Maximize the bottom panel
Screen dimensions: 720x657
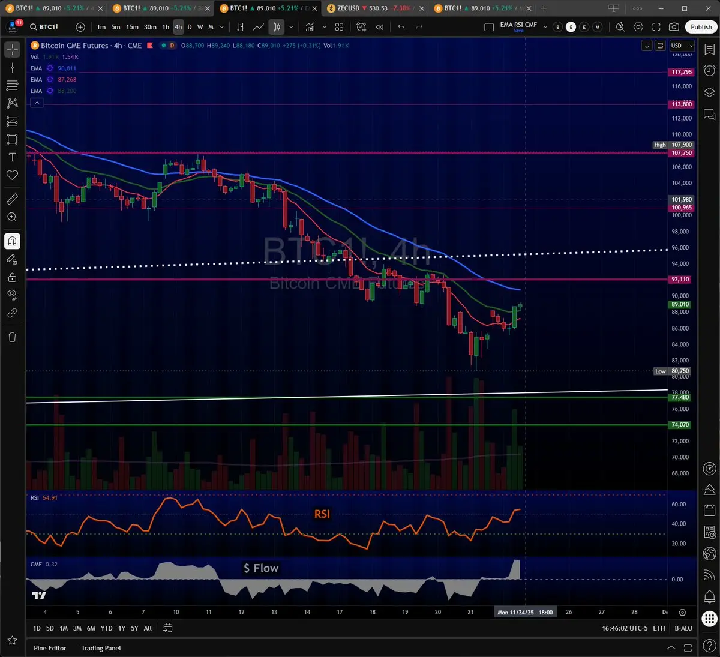point(688,648)
